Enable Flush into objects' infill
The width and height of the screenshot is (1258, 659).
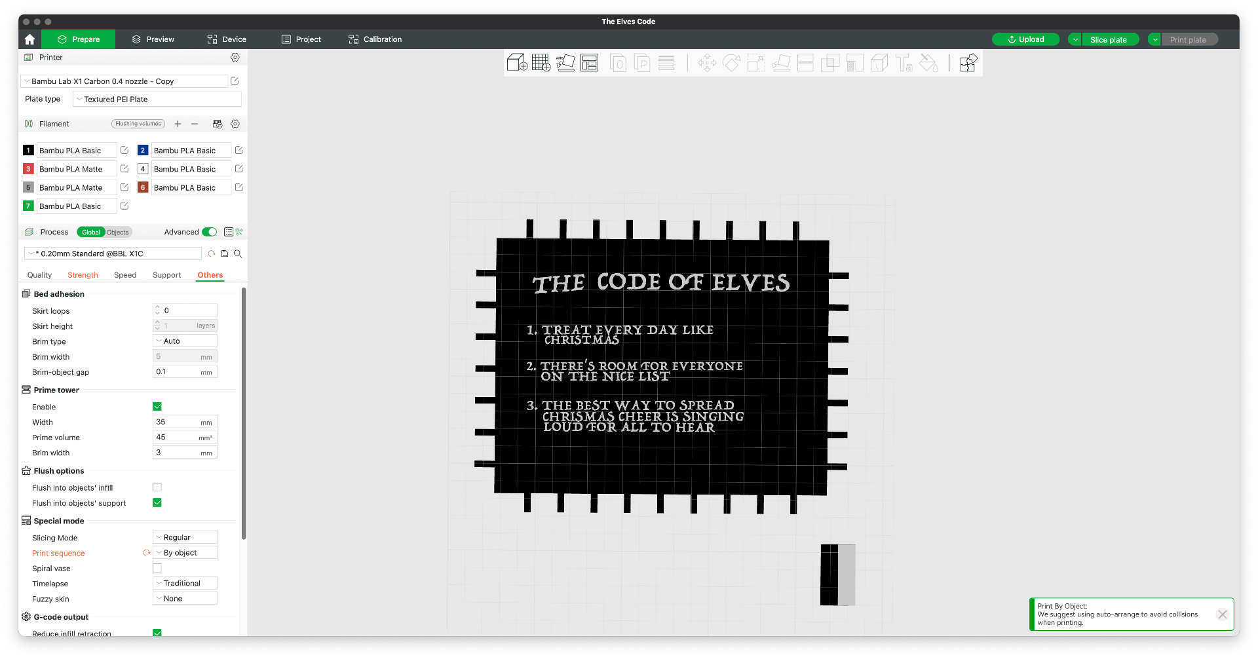(157, 487)
